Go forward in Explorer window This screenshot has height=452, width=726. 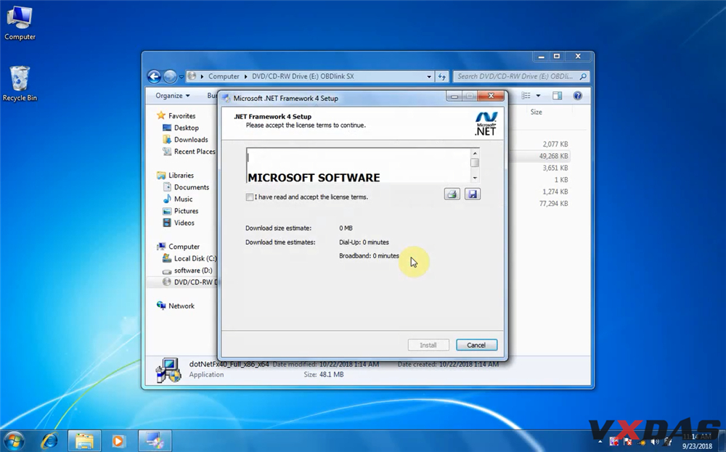170,76
